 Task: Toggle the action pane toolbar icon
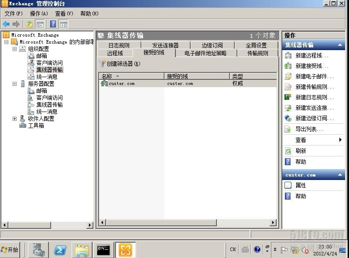click(63, 24)
